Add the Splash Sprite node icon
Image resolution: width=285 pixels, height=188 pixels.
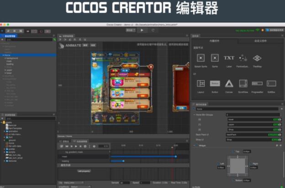click(201, 58)
